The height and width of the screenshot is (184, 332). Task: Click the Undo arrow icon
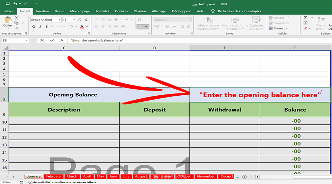tap(15, 4)
